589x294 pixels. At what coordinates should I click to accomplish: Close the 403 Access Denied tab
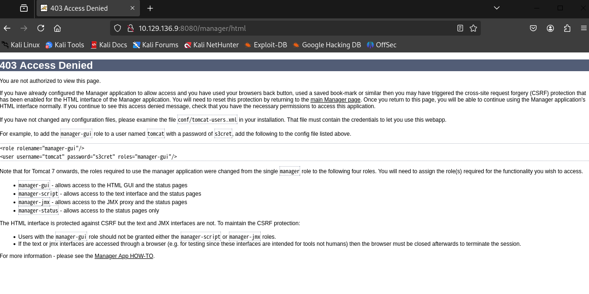pos(133,8)
